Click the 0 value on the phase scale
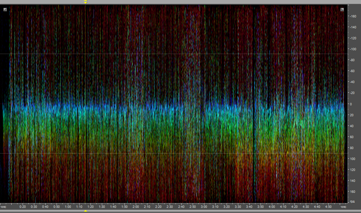The width and height of the screenshot is (361, 213). (351, 104)
